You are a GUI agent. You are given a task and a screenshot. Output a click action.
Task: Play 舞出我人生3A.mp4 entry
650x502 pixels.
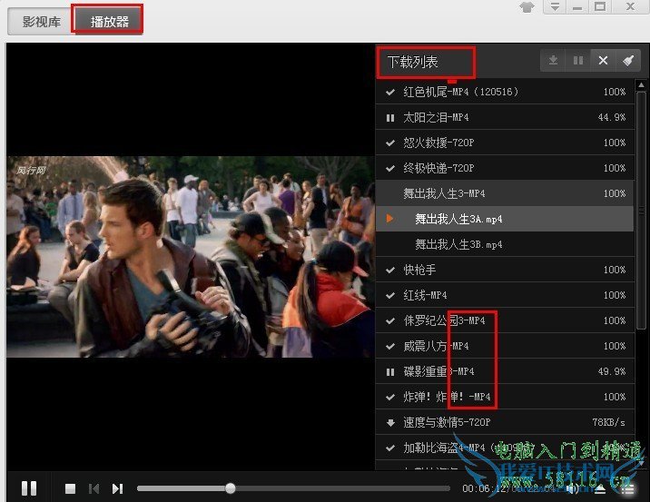tap(505, 219)
